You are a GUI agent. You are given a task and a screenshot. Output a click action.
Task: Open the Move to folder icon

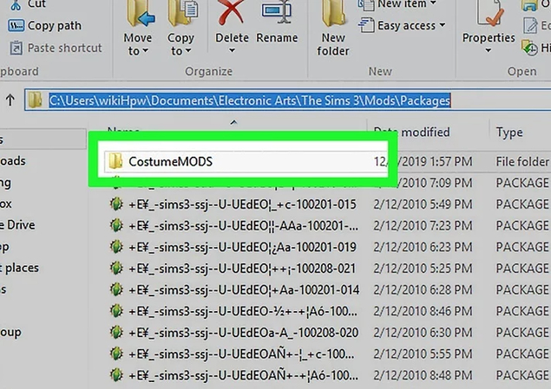tap(141, 13)
